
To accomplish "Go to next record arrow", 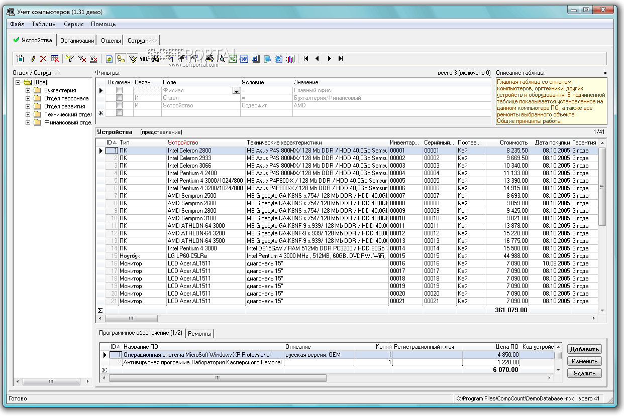I will pyautogui.click(x=329, y=59).
